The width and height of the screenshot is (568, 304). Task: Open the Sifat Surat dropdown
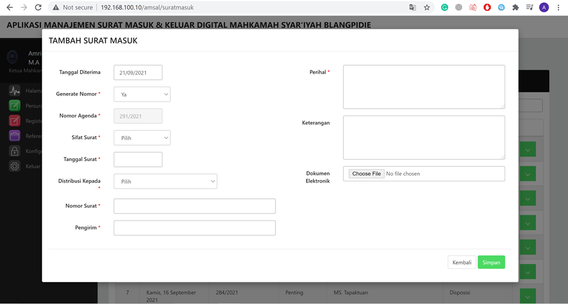pyautogui.click(x=142, y=138)
